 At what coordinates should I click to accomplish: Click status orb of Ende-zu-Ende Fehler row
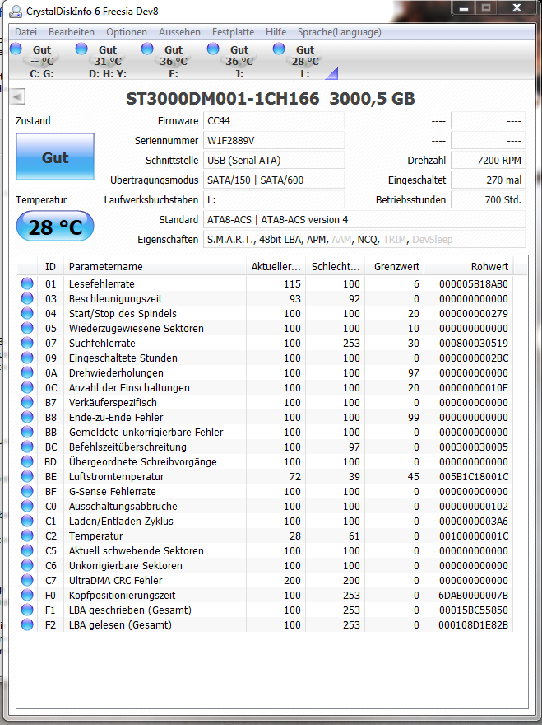27,417
